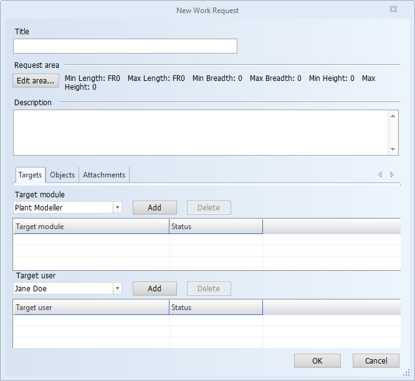Open the Target user dropdown
Image resolution: width=415 pixels, height=381 pixels.
pyautogui.click(x=117, y=289)
